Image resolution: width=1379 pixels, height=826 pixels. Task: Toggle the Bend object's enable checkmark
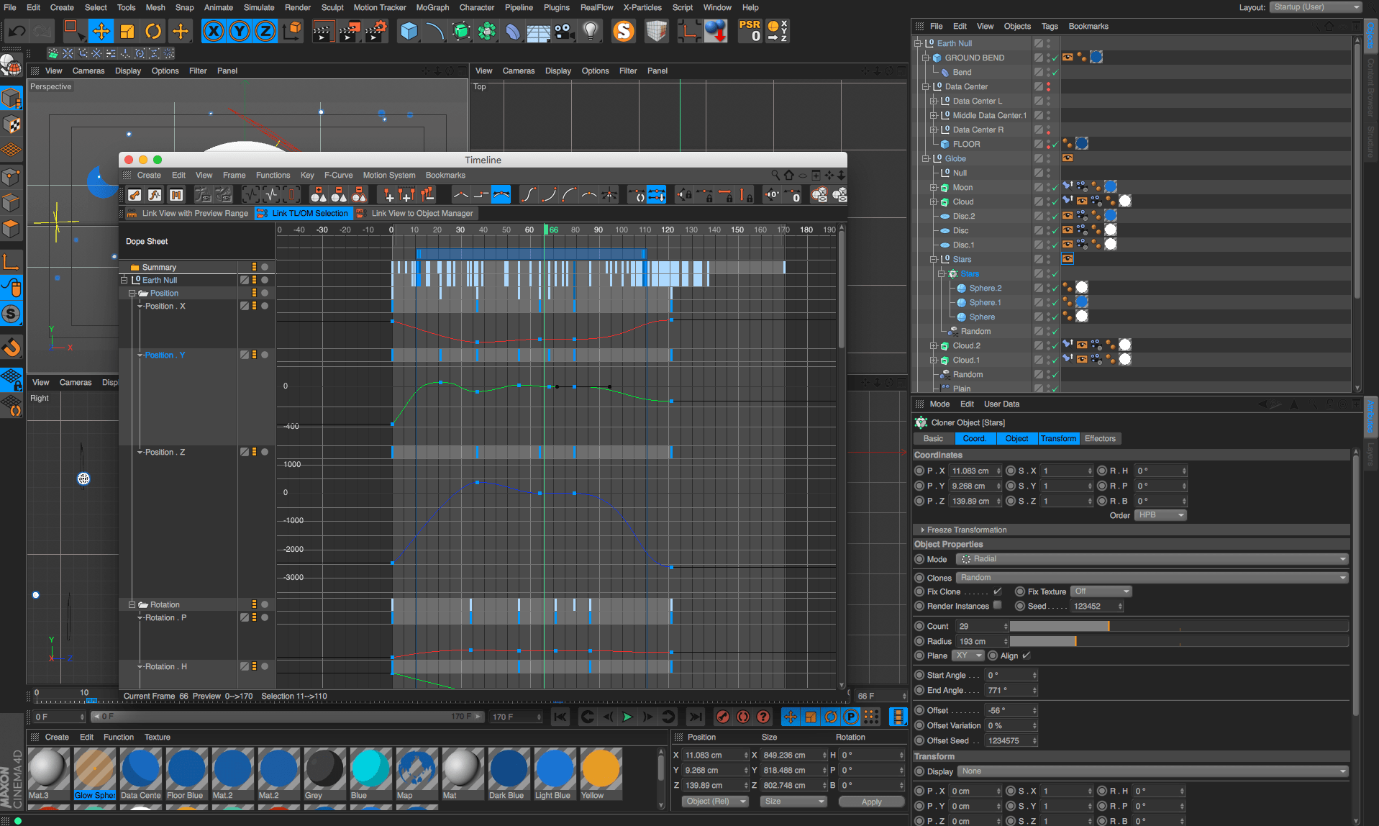[x=1055, y=72]
